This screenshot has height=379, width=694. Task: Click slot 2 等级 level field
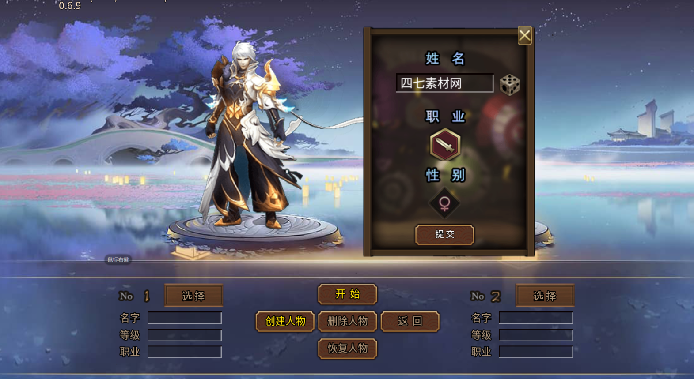tap(536, 335)
